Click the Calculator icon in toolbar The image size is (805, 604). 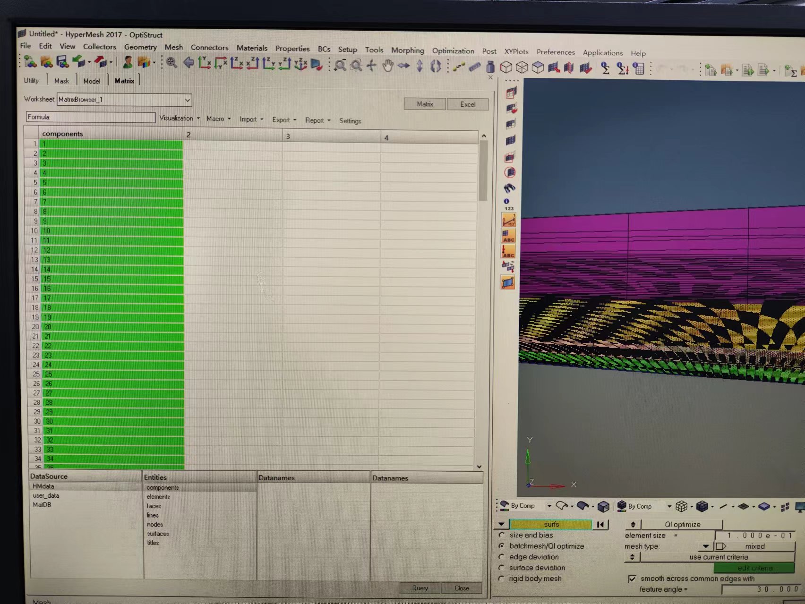click(x=639, y=69)
